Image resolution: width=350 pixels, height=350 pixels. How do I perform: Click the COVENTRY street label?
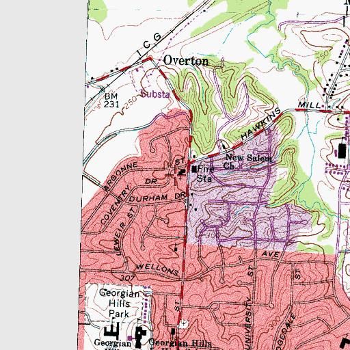click(x=116, y=205)
